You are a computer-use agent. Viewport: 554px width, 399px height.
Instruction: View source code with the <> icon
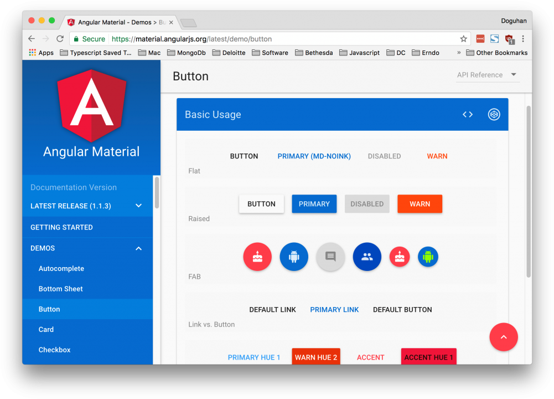click(x=468, y=114)
